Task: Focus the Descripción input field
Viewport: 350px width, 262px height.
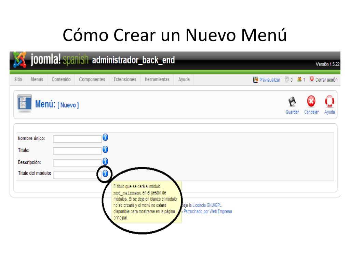Action: 77,163
